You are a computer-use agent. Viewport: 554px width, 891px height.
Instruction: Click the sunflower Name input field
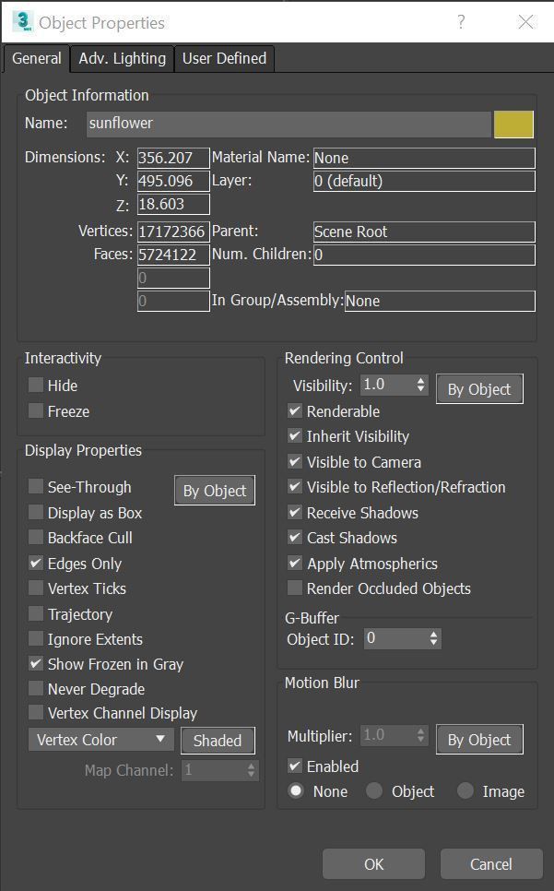click(288, 124)
